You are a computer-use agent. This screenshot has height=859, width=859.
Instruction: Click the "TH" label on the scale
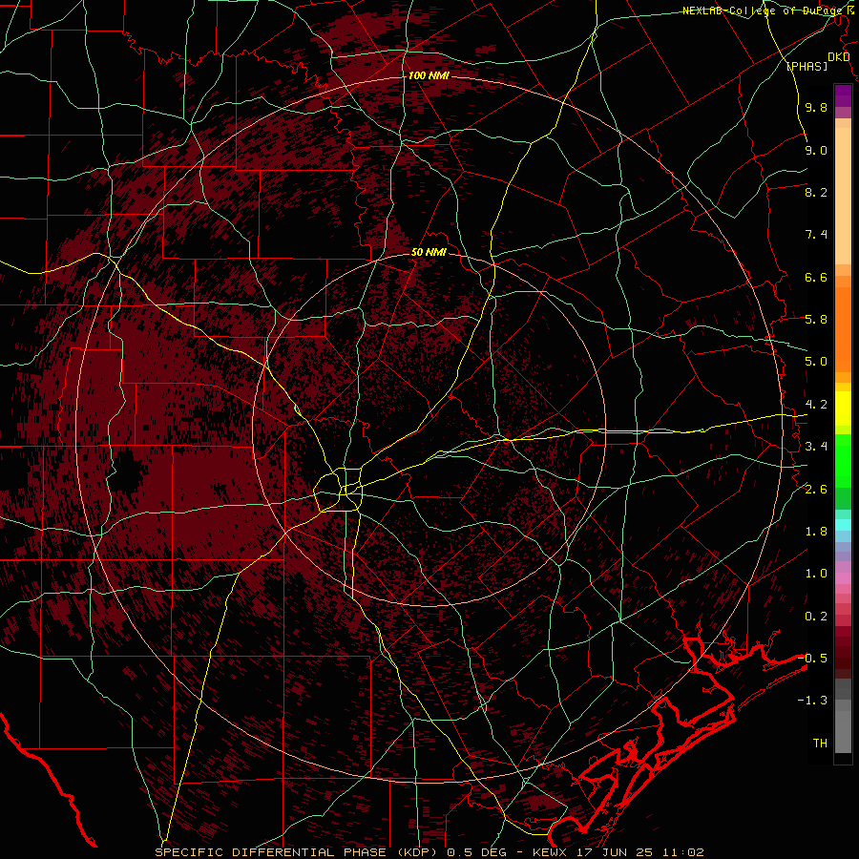(820, 744)
